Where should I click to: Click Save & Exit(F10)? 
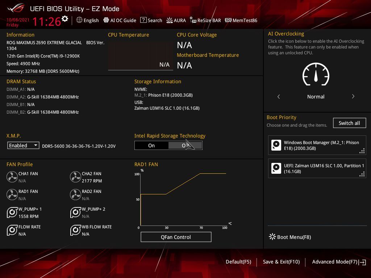[281, 262]
